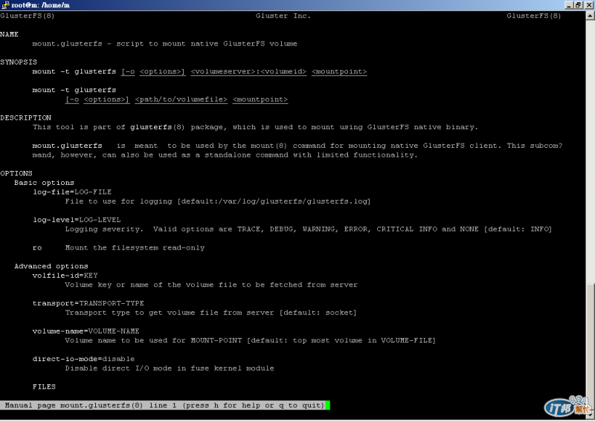Minimize the root@m terminal window
This screenshot has width=595, height=422.
point(568,5)
